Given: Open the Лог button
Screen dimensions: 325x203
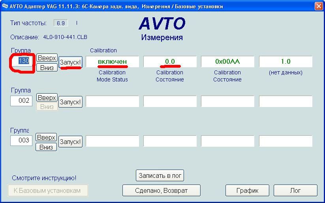Looking at the screenshot, I should (x=295, y=190).
